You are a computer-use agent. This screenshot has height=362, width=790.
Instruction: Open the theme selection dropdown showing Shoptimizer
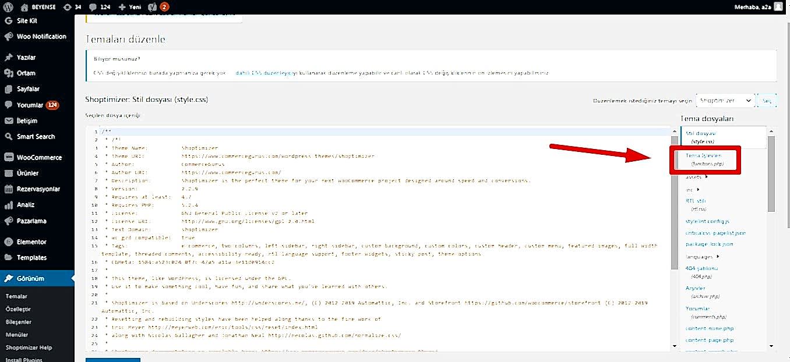[725, 101]
